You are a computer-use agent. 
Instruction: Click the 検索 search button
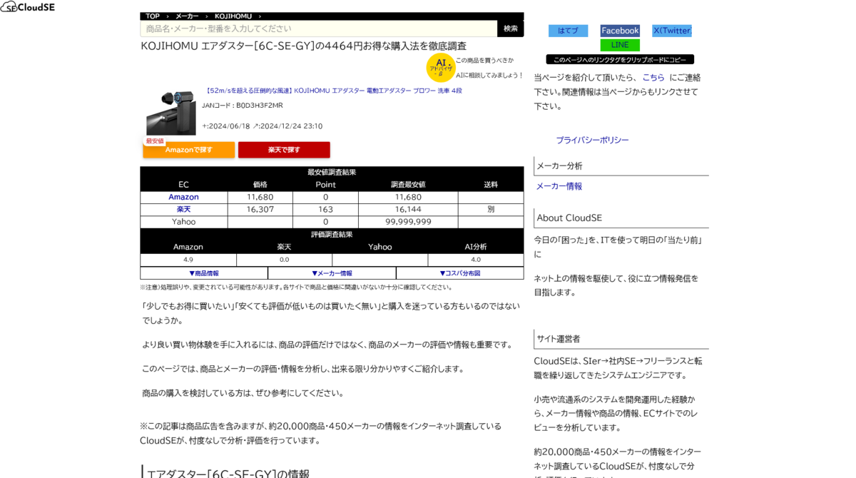click(x=511, y=29)
